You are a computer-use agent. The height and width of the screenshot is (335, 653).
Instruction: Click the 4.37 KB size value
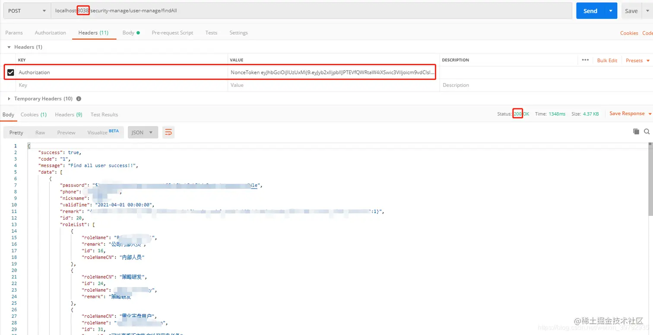(590, 114)
